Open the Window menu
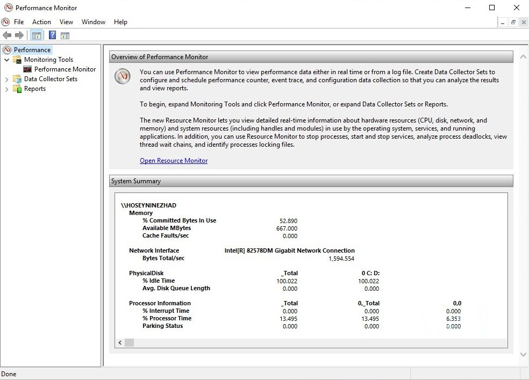This screenshot has height=380, width=529. pyautogui.click(x=93, y=22)
